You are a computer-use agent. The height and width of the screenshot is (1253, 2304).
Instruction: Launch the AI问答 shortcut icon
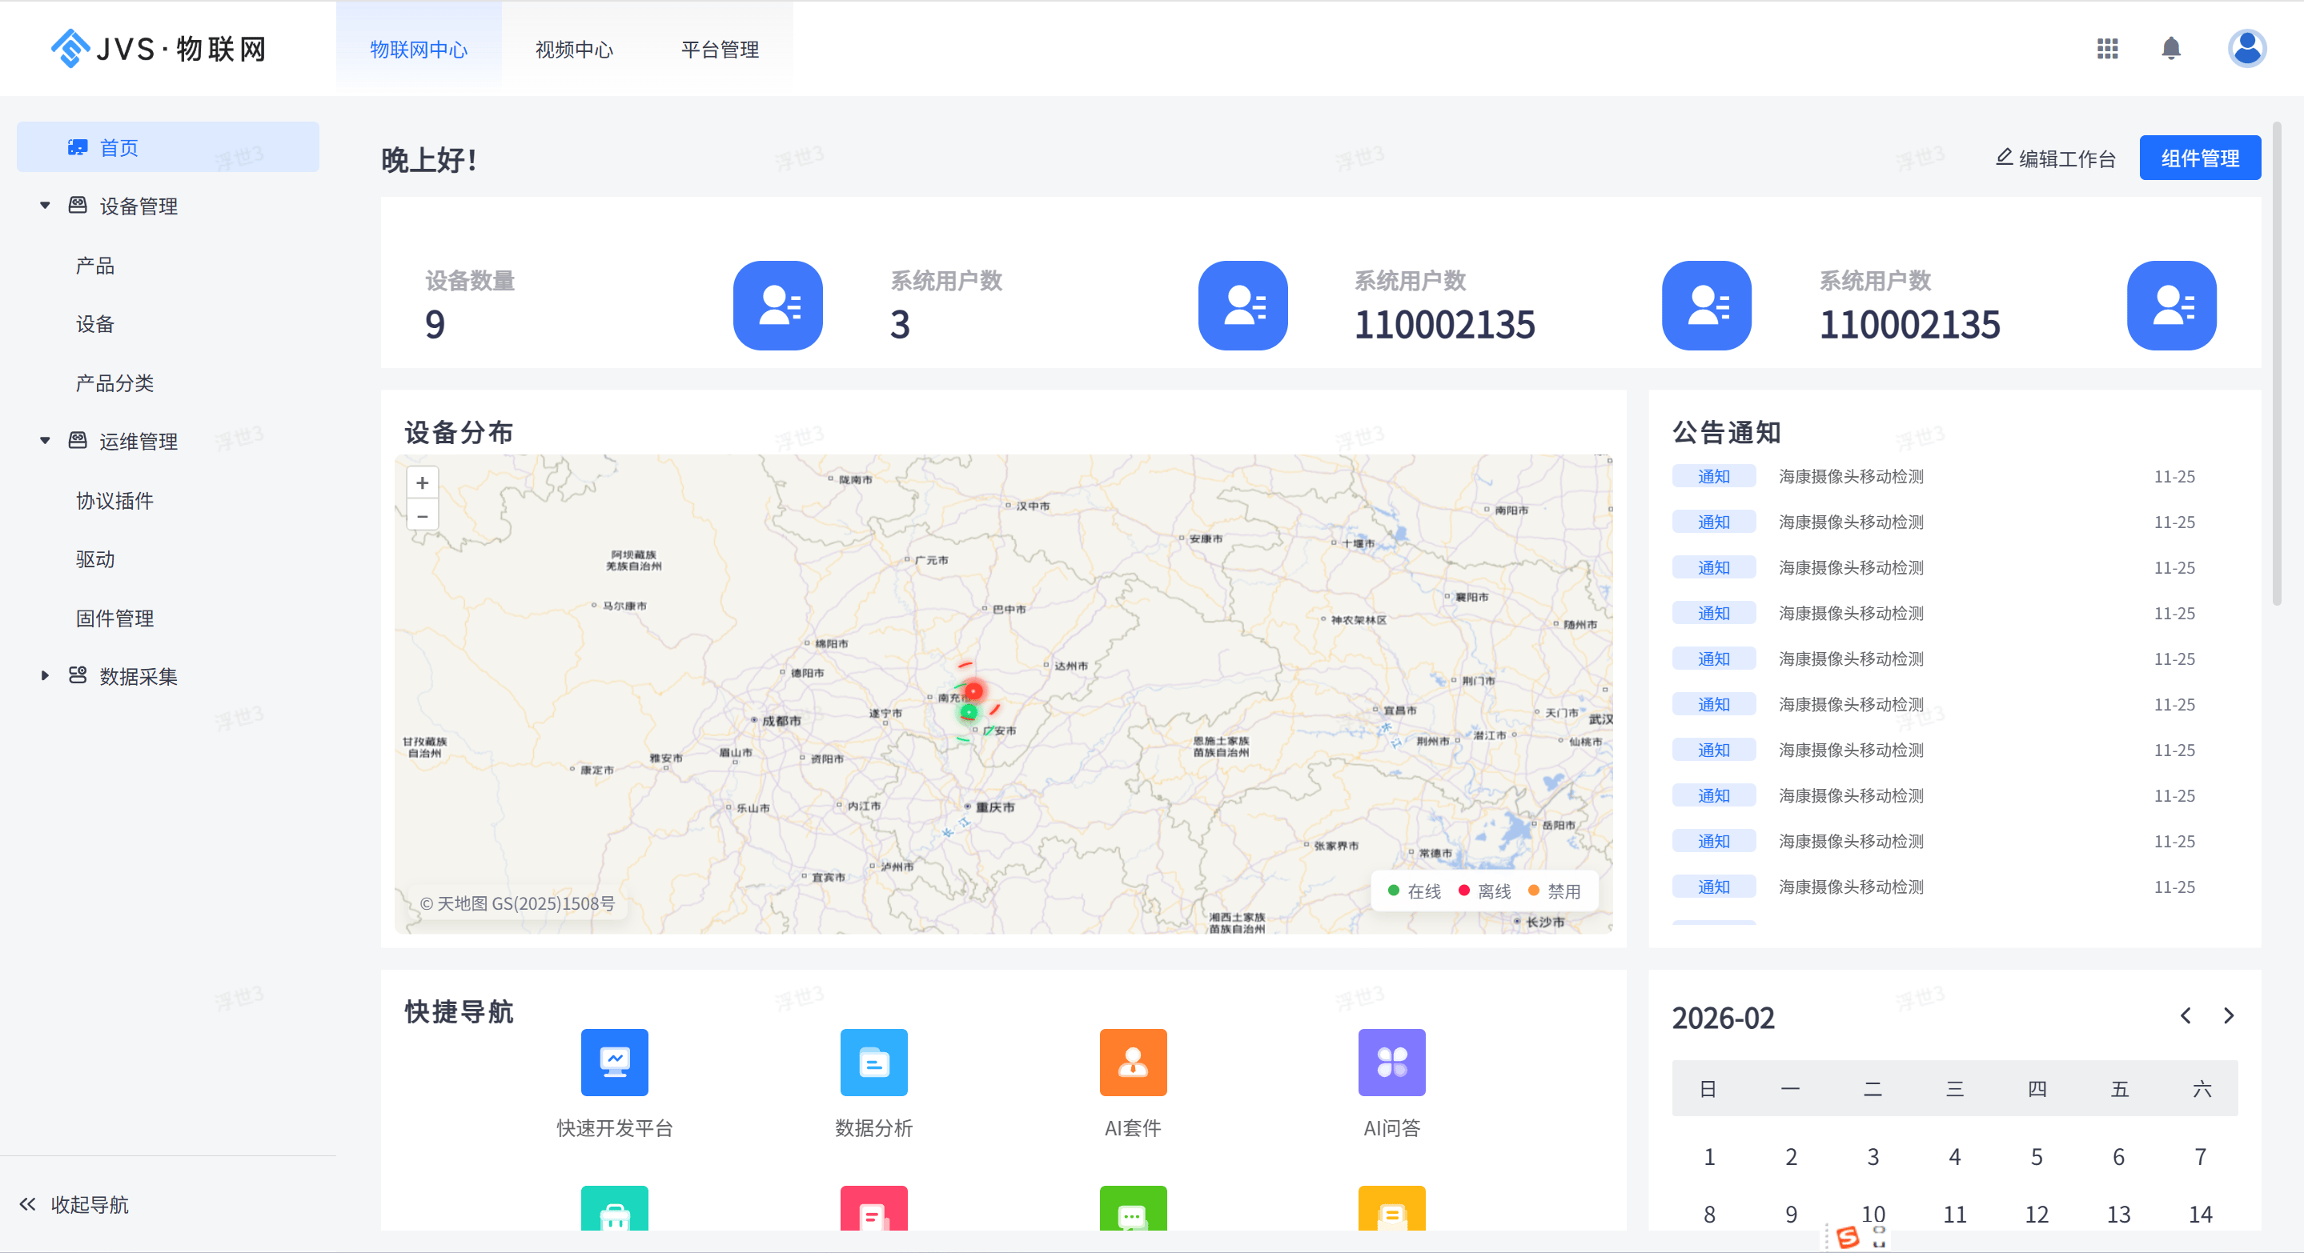pyautogui.click(x=1391, y=1062)
